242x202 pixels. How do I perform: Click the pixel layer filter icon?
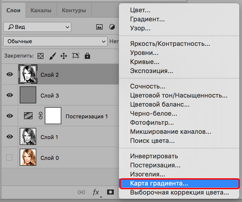coord(99,27)
